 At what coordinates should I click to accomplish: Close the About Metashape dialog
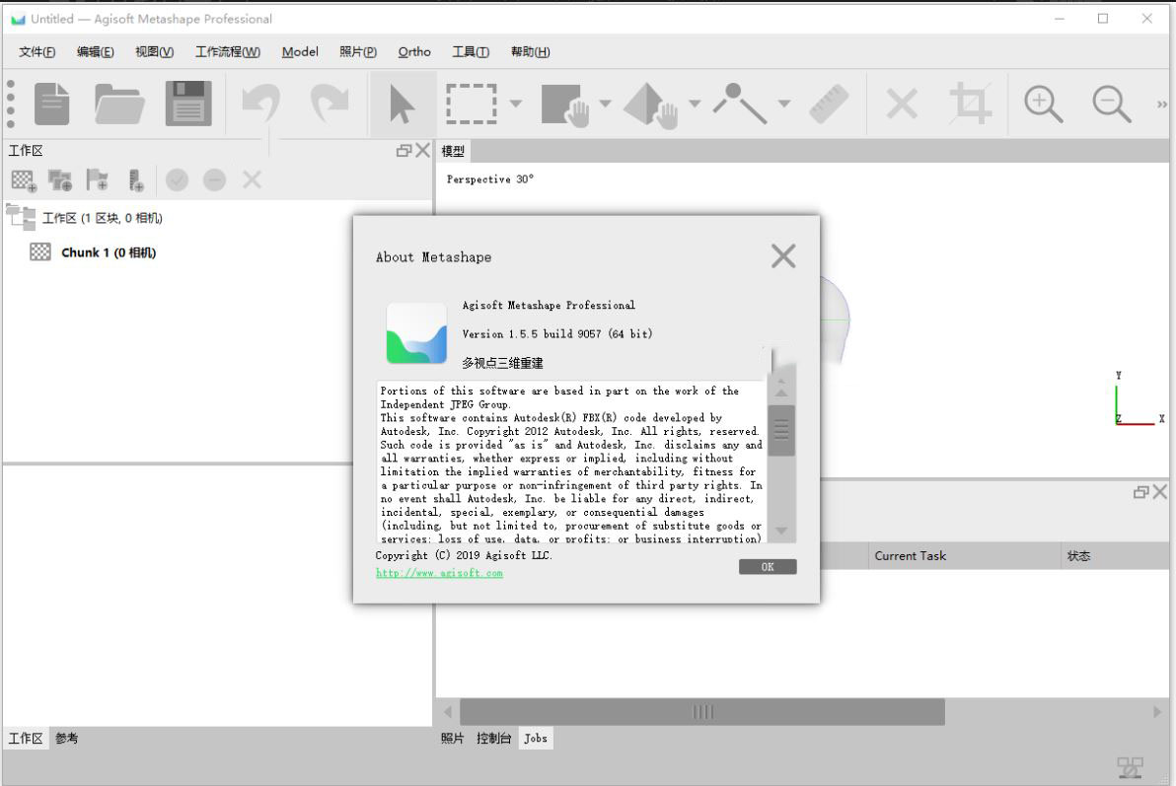[x=783, y=256]
